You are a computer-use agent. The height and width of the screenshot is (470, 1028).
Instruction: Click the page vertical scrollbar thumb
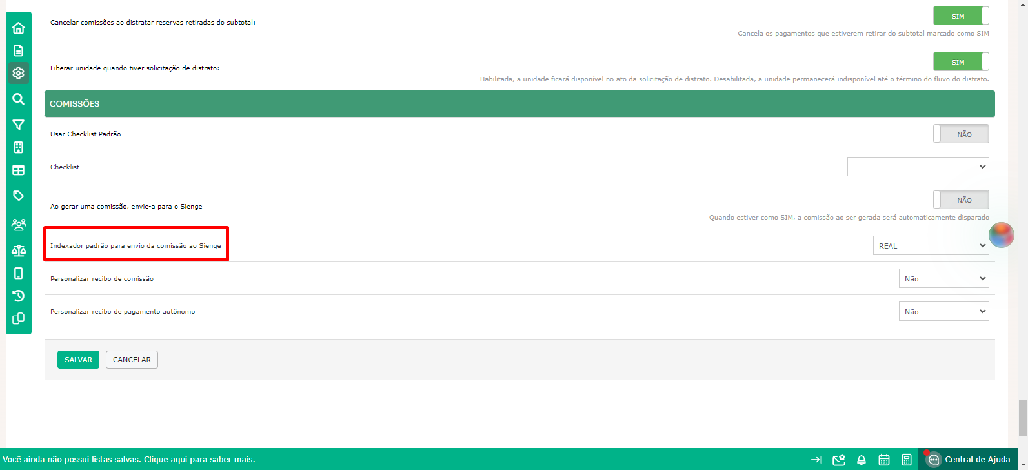tap(1023, 418)
